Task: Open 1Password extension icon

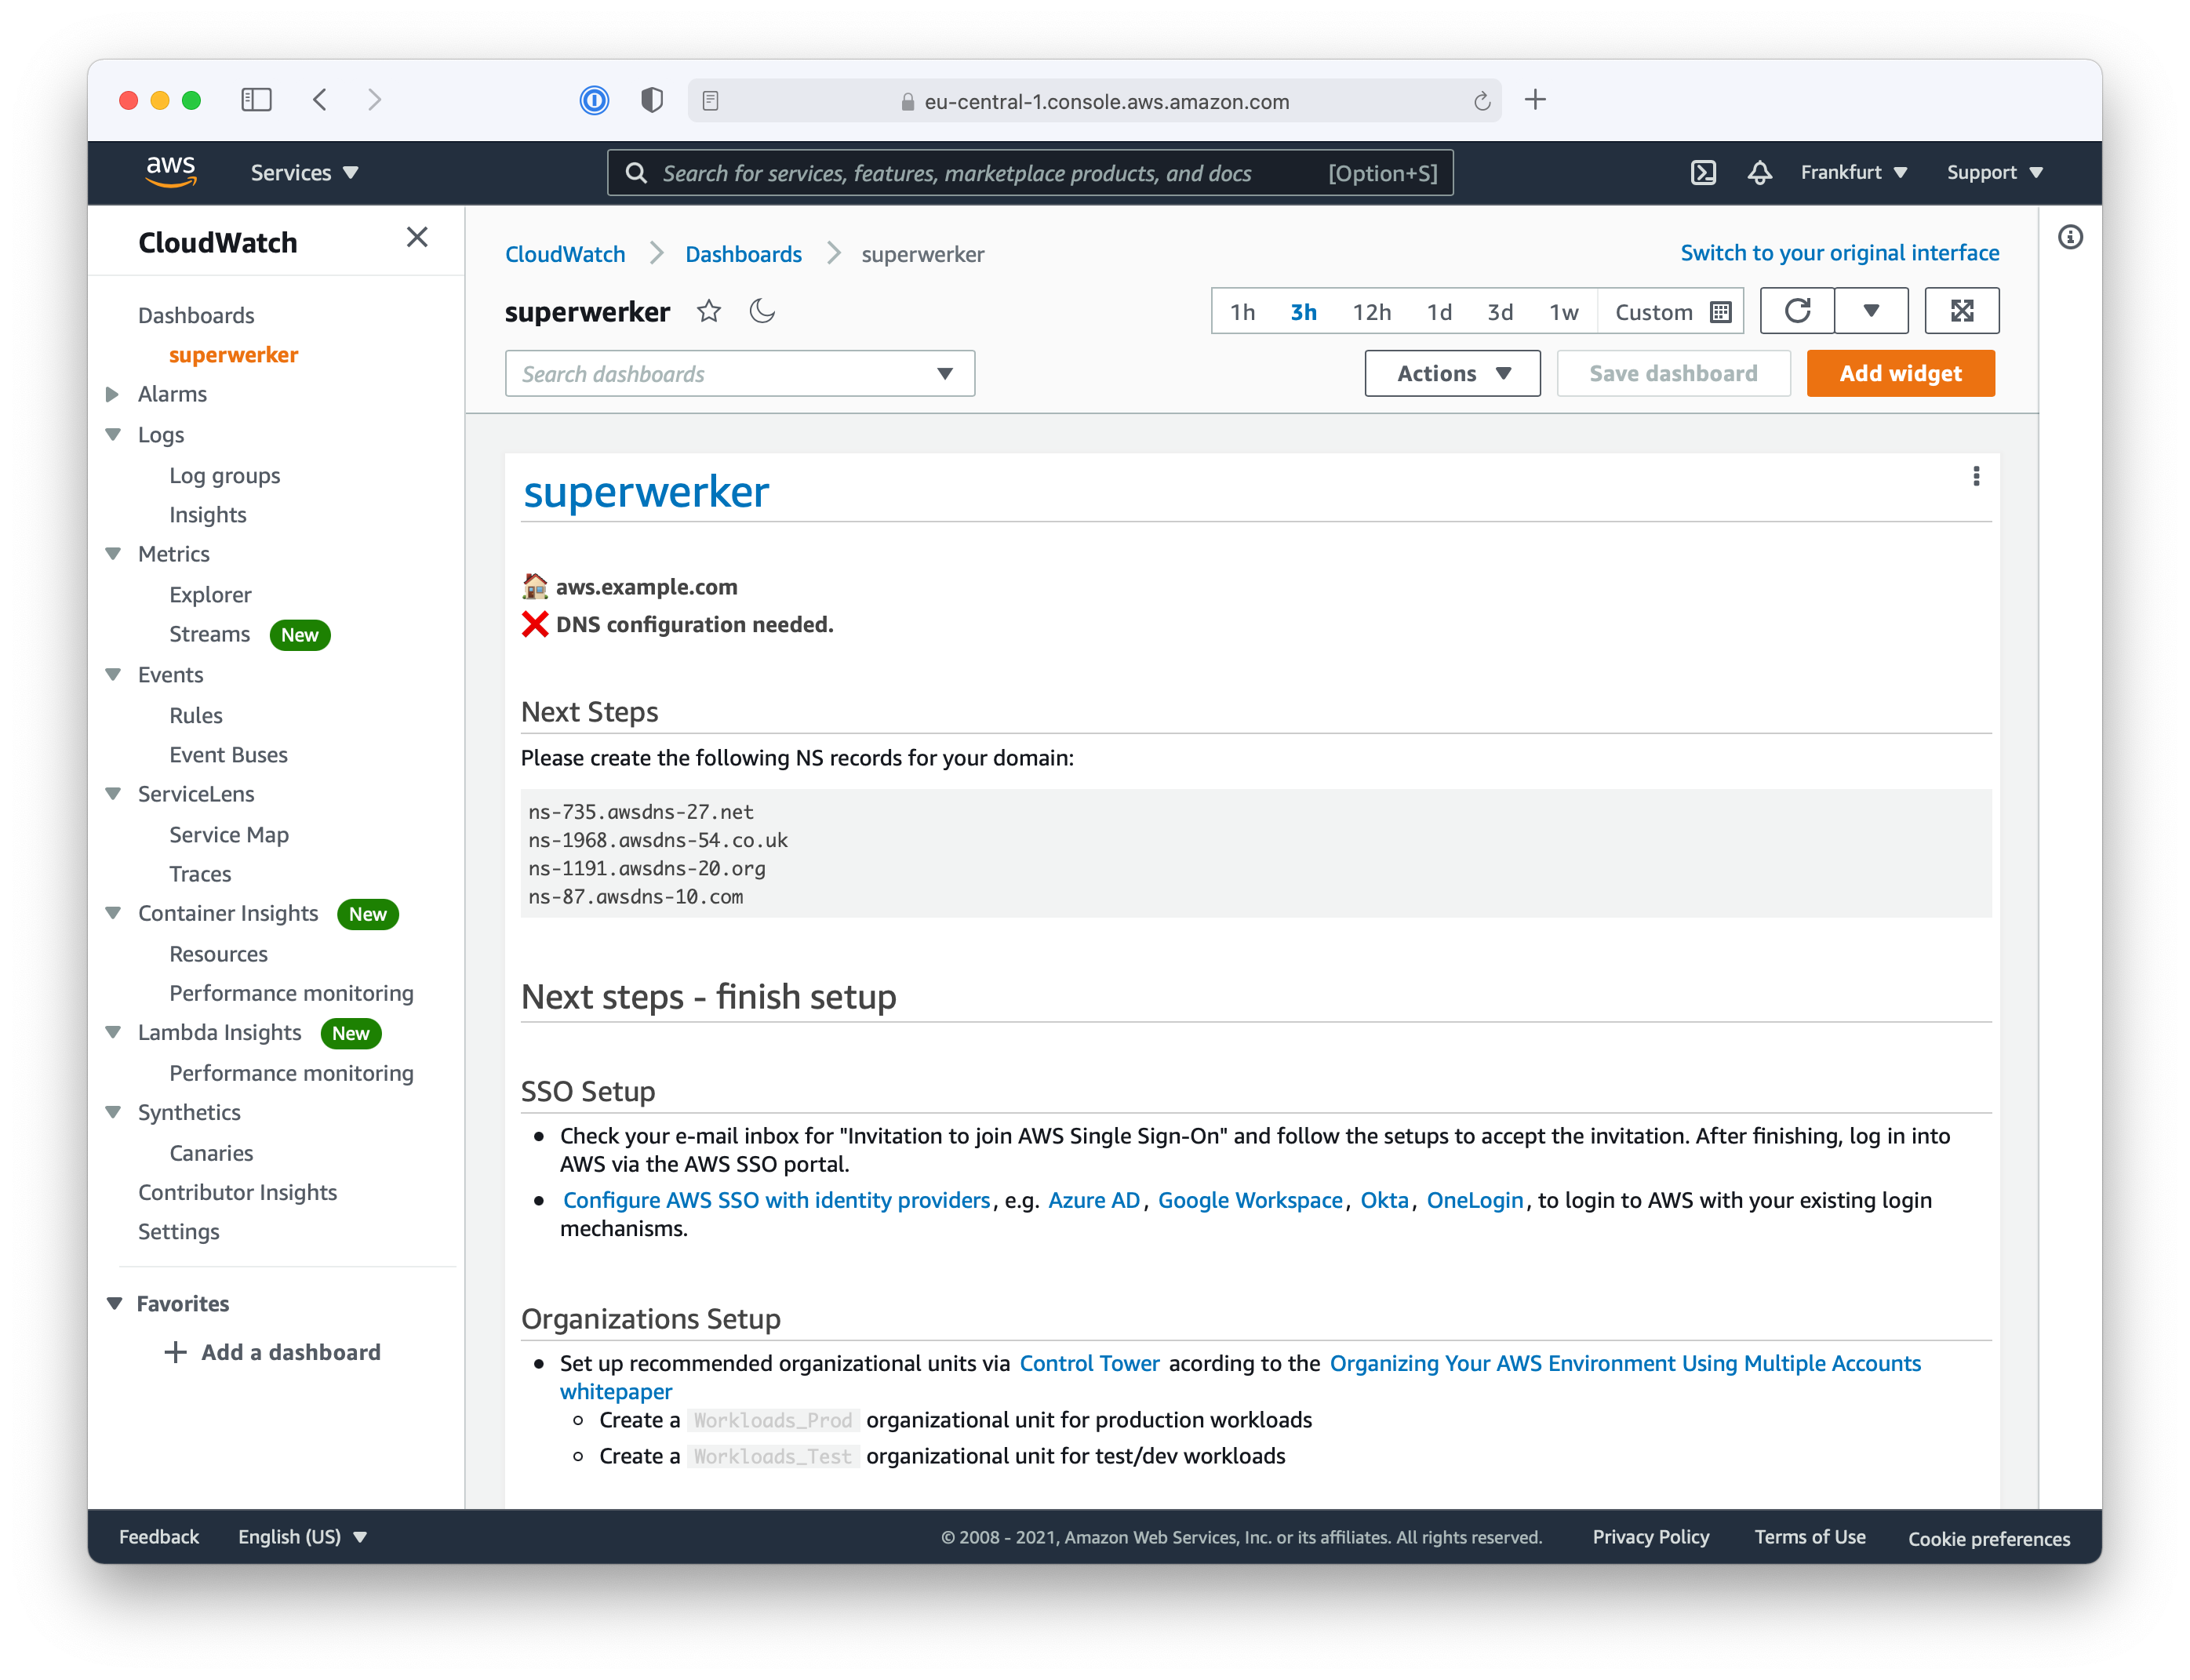Action: pyautogui.click(x=594, y=100)
